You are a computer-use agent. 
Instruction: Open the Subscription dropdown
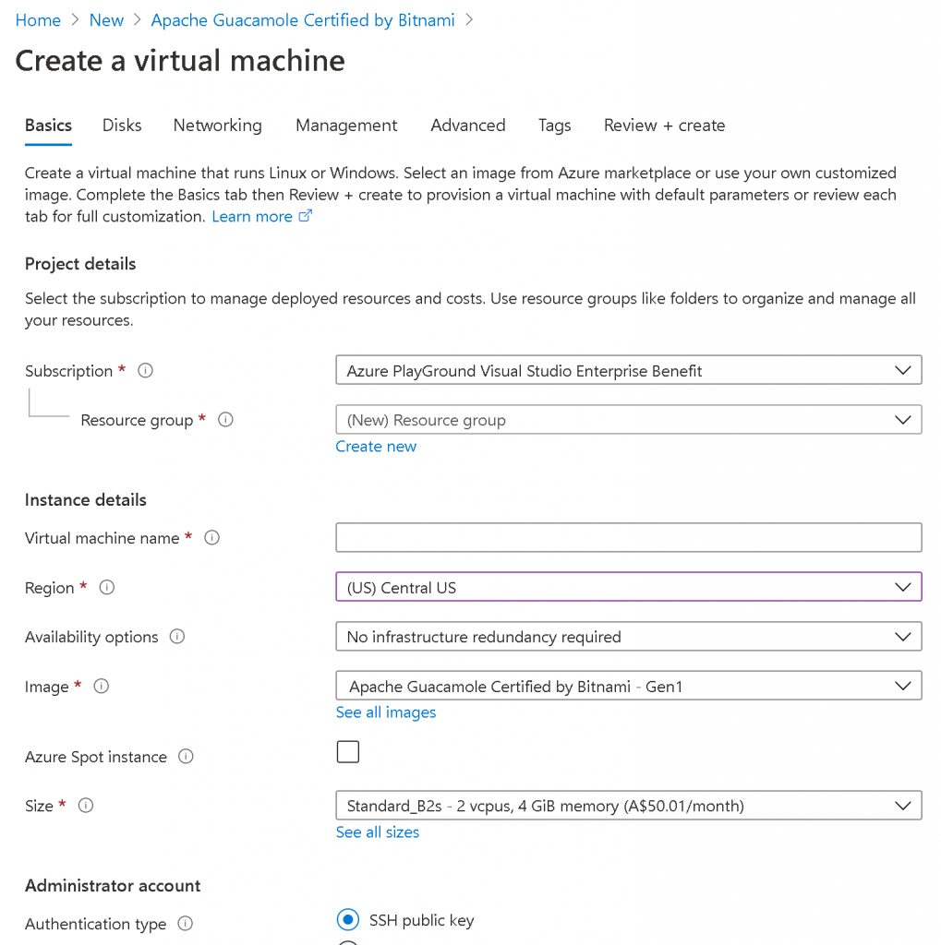click(x=628, y=371)
